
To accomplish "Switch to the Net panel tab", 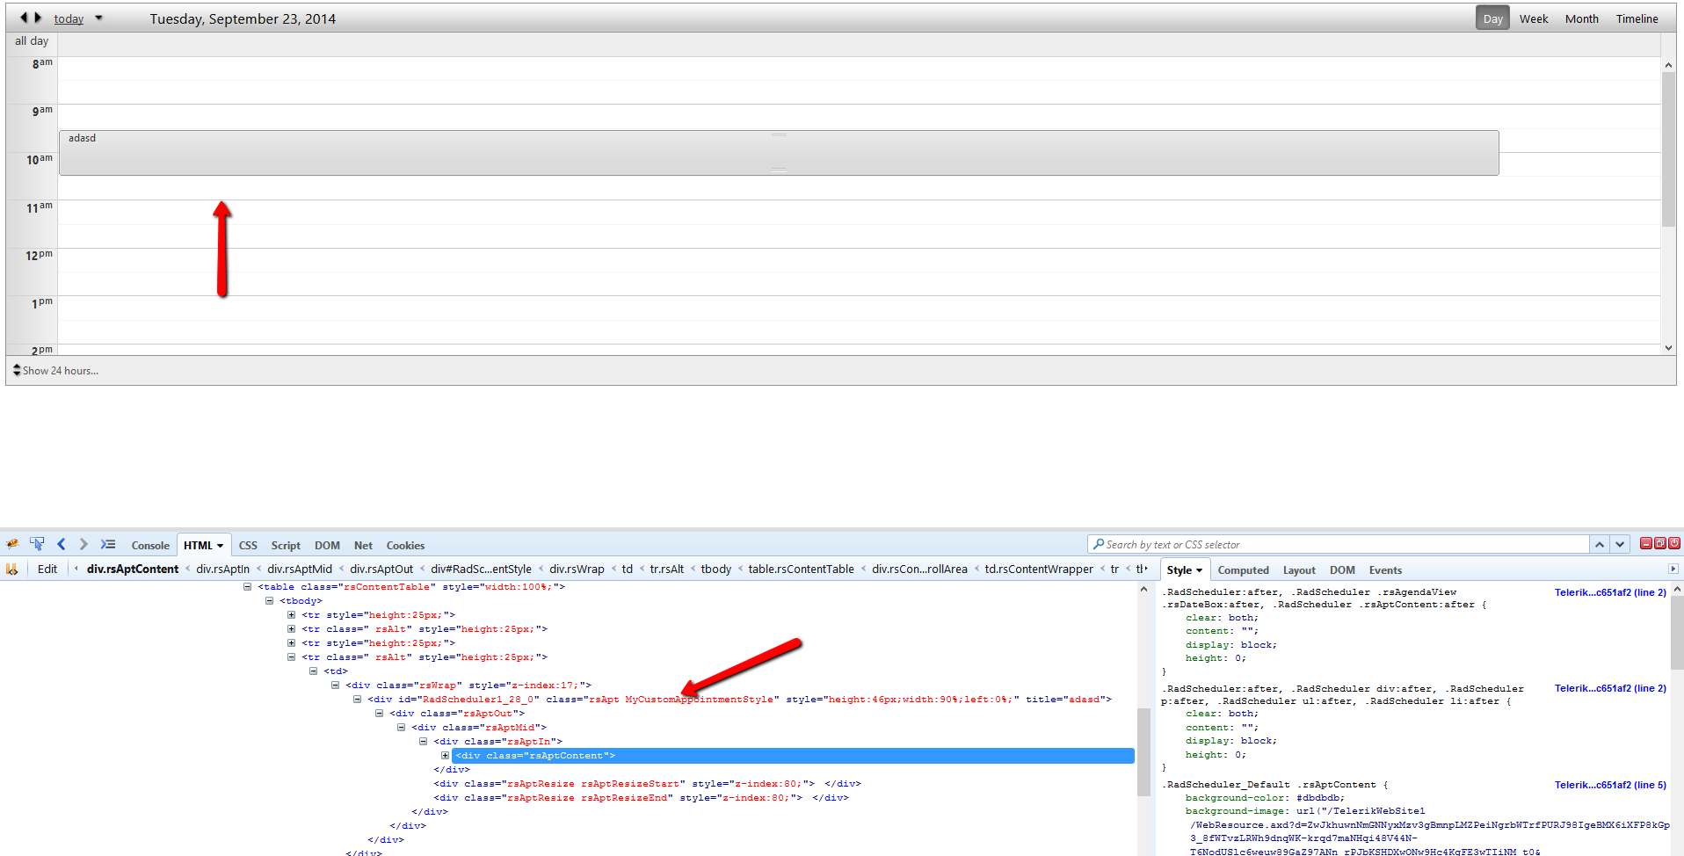I will click(363, 546).
